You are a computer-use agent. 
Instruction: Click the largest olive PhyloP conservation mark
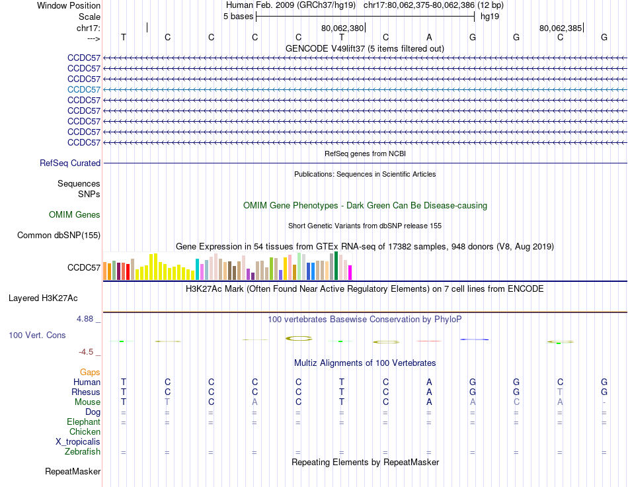[299, 339]
